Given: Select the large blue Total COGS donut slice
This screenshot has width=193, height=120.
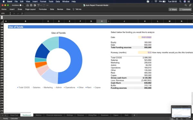Looking at the screenshot, I should click(76, 60).
